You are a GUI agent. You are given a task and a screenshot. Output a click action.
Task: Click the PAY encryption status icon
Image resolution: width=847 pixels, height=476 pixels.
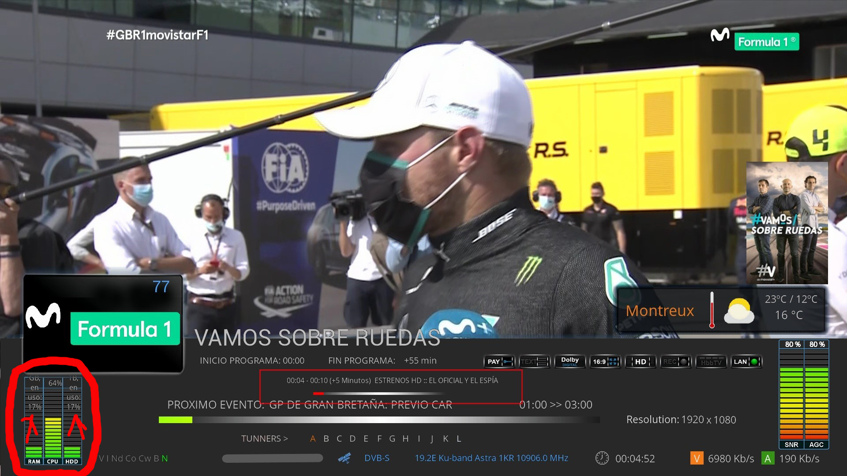(x=499, y=362)
